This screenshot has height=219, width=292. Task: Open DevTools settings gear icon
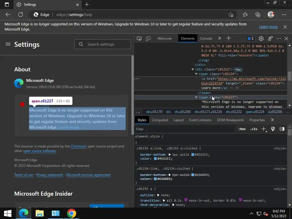coord(261,38)
